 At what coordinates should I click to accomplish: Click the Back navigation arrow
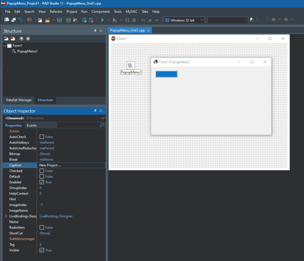click(273, 20)
